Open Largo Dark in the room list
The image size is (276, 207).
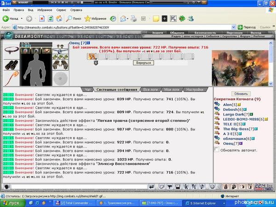[x=236, y=115]
